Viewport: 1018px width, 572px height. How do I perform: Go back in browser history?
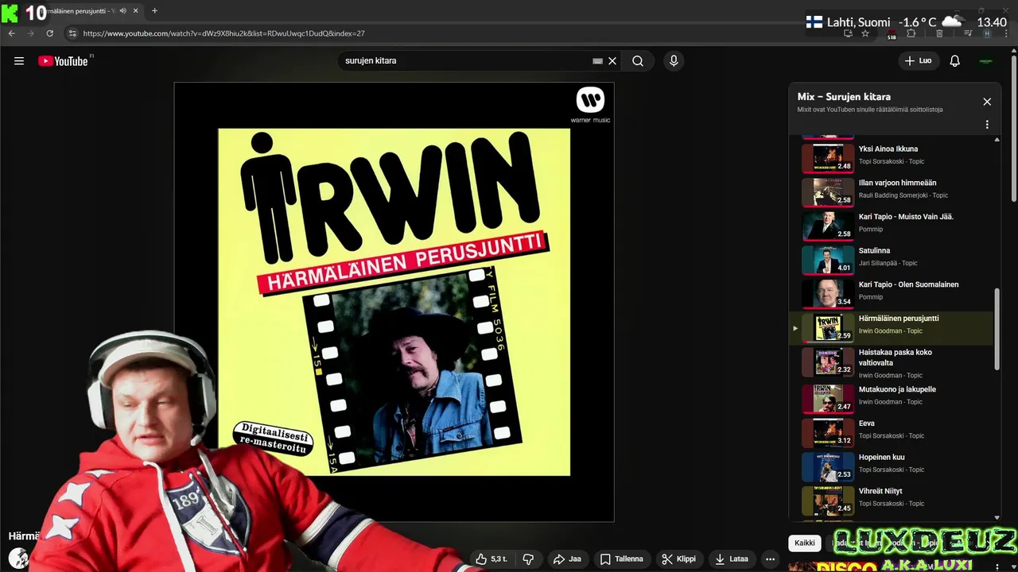(11, 33)
